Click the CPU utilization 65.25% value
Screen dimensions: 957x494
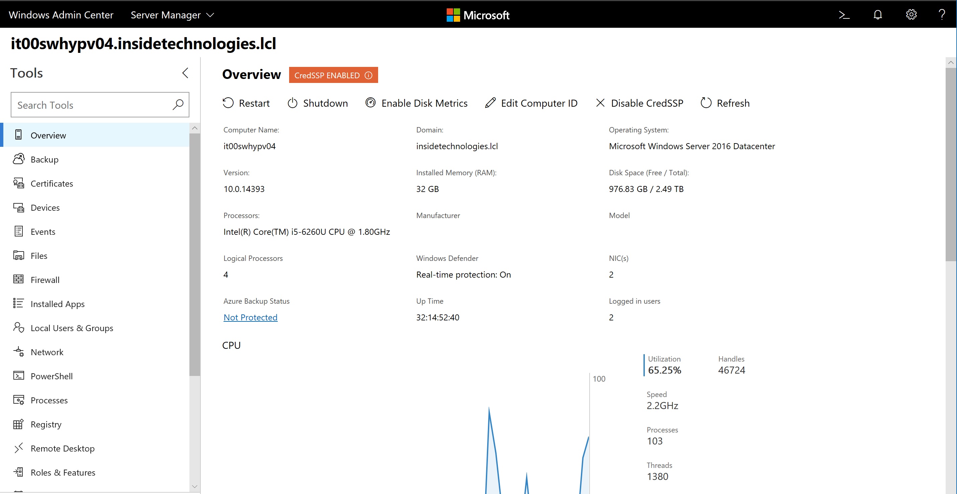point(664,370)
